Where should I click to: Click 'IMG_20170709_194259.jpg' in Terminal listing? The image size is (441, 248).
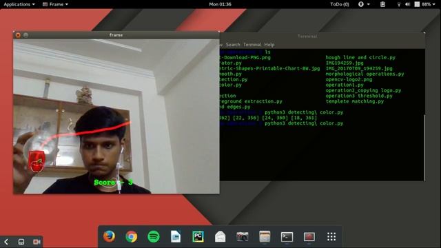coord(359,68)
